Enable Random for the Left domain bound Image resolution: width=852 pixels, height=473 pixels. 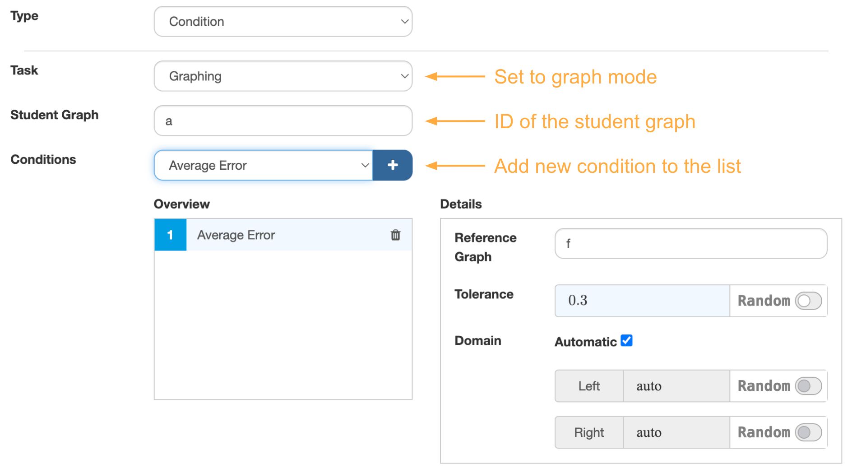807,386
